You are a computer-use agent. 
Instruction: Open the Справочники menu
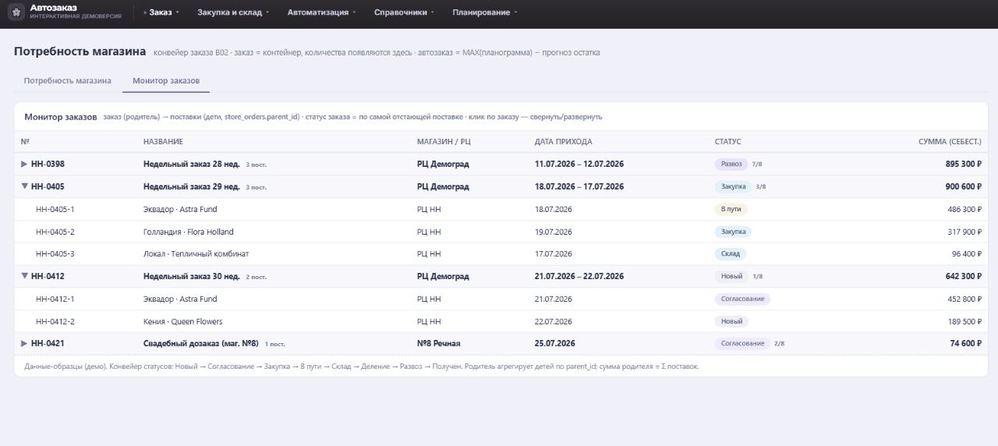404,12
